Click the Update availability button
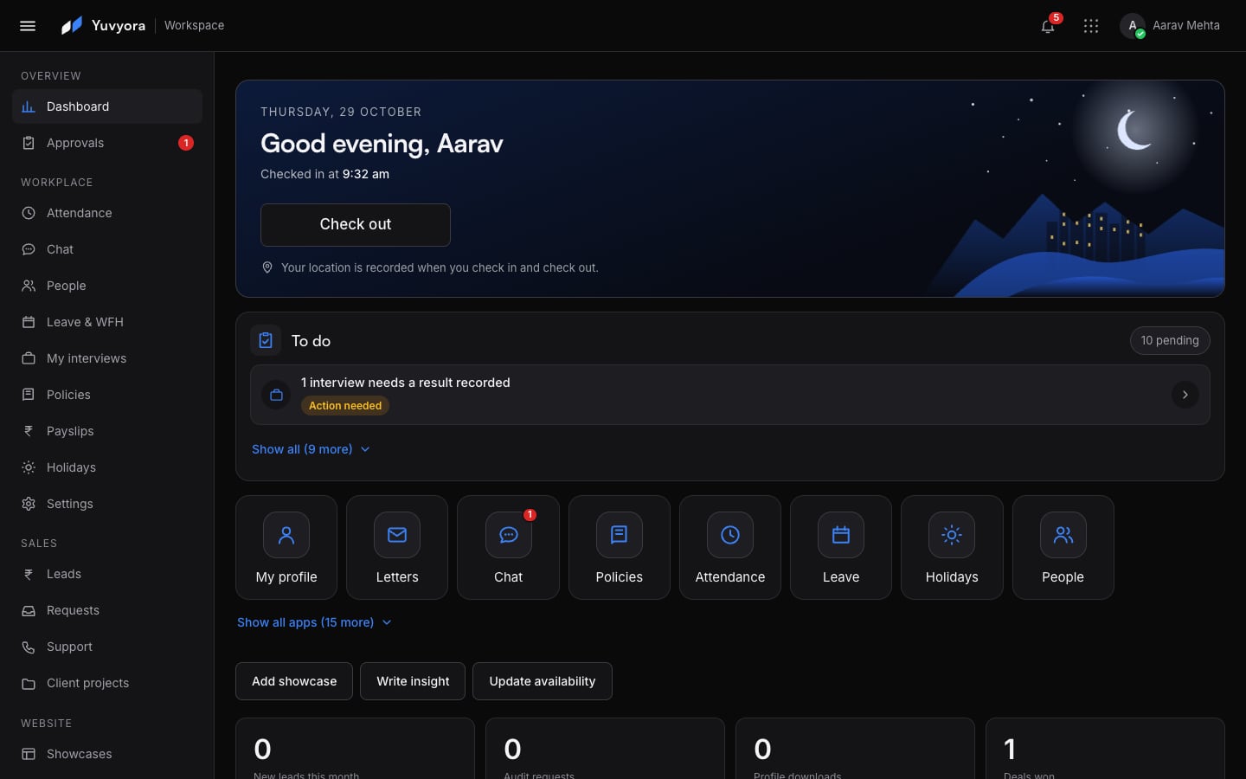Viewport: 1246px width, 779px height. pos(543,681)
